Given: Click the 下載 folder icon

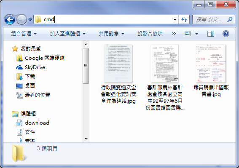Looking at the screenshot, I should point(19,77).
